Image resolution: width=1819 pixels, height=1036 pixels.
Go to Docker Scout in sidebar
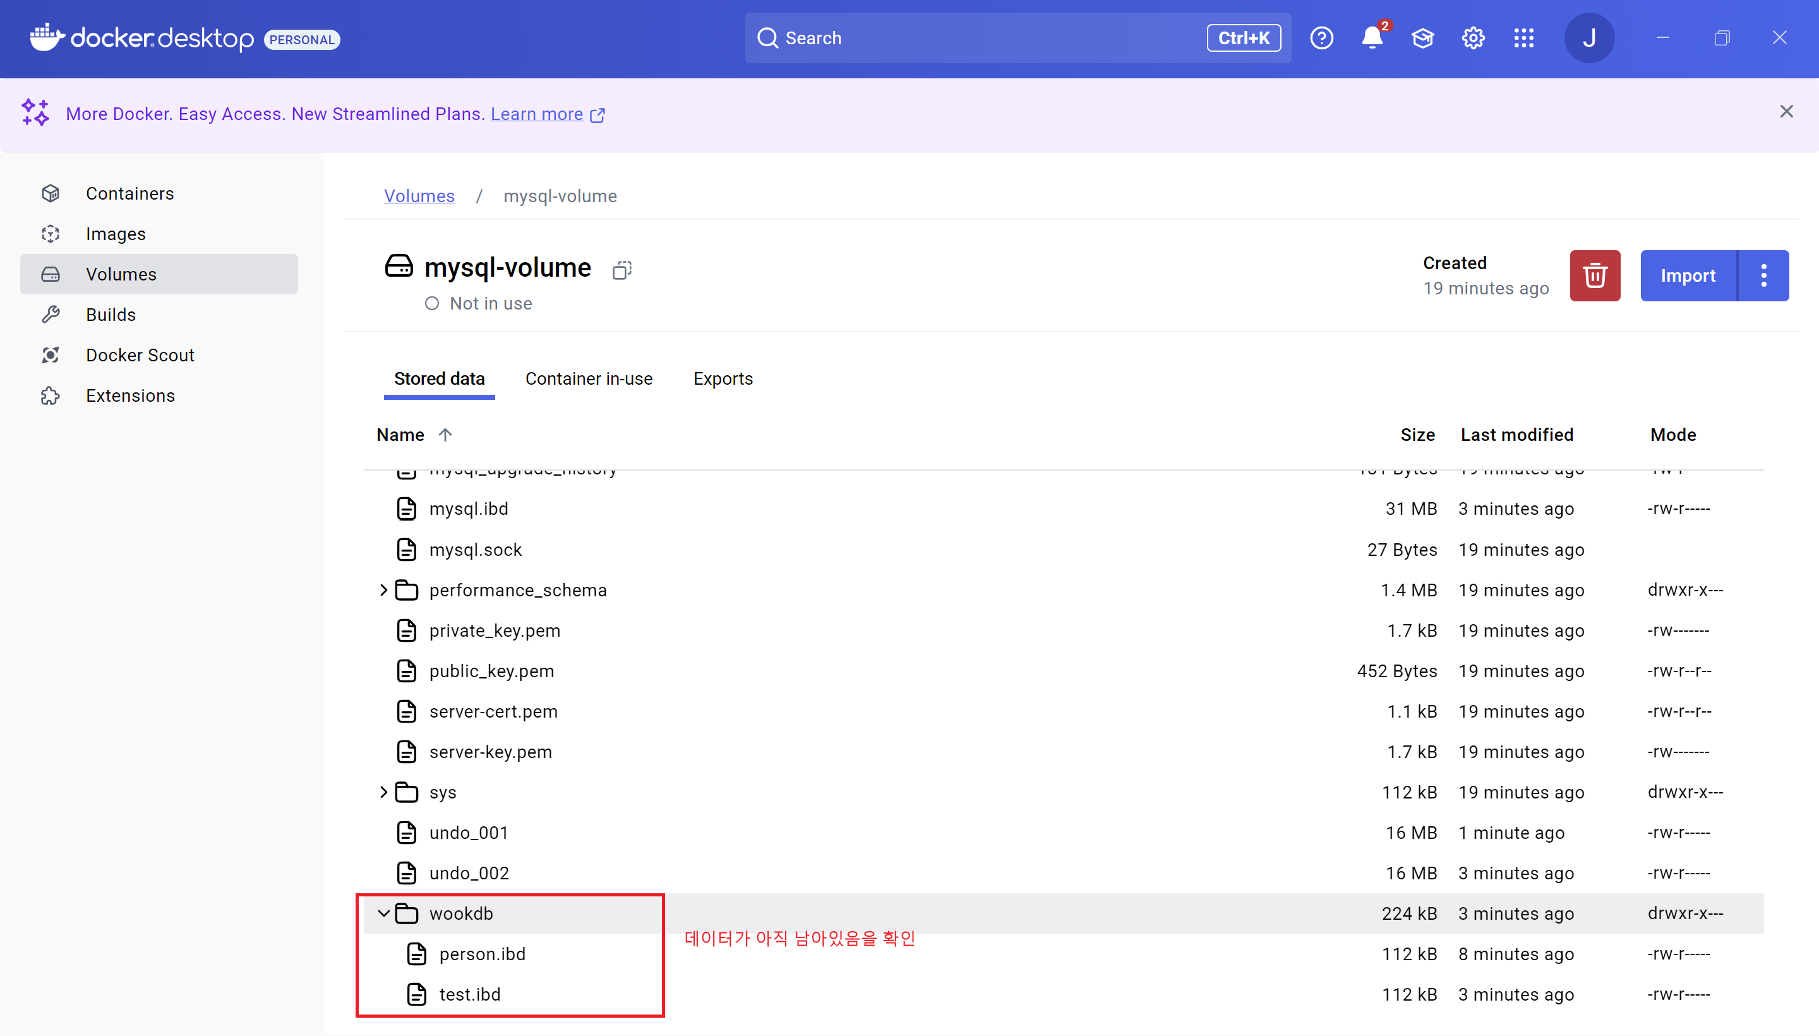[x=140, y=355]
